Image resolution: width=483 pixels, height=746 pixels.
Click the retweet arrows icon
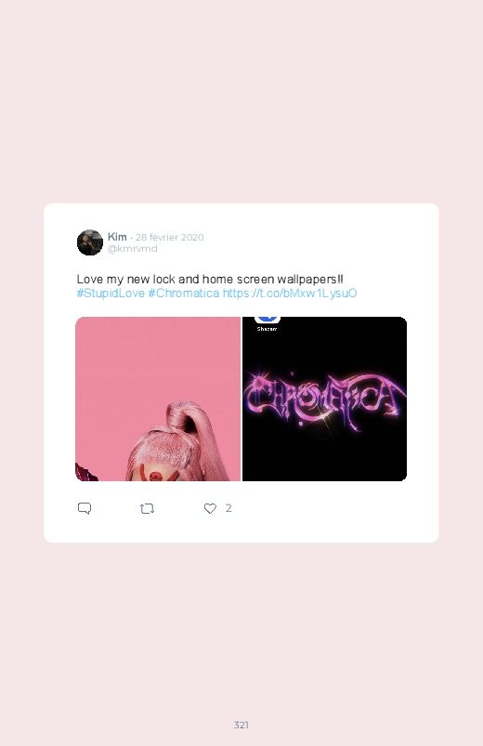[x=147, y=508]
